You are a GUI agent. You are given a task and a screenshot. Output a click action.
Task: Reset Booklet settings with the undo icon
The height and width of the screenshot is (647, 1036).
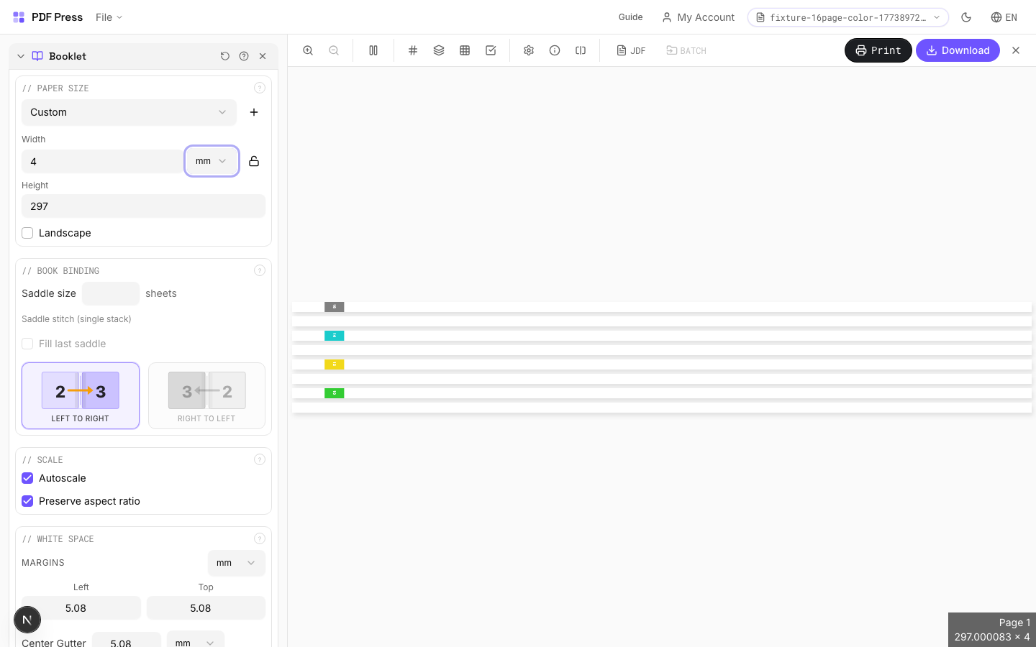225,56
